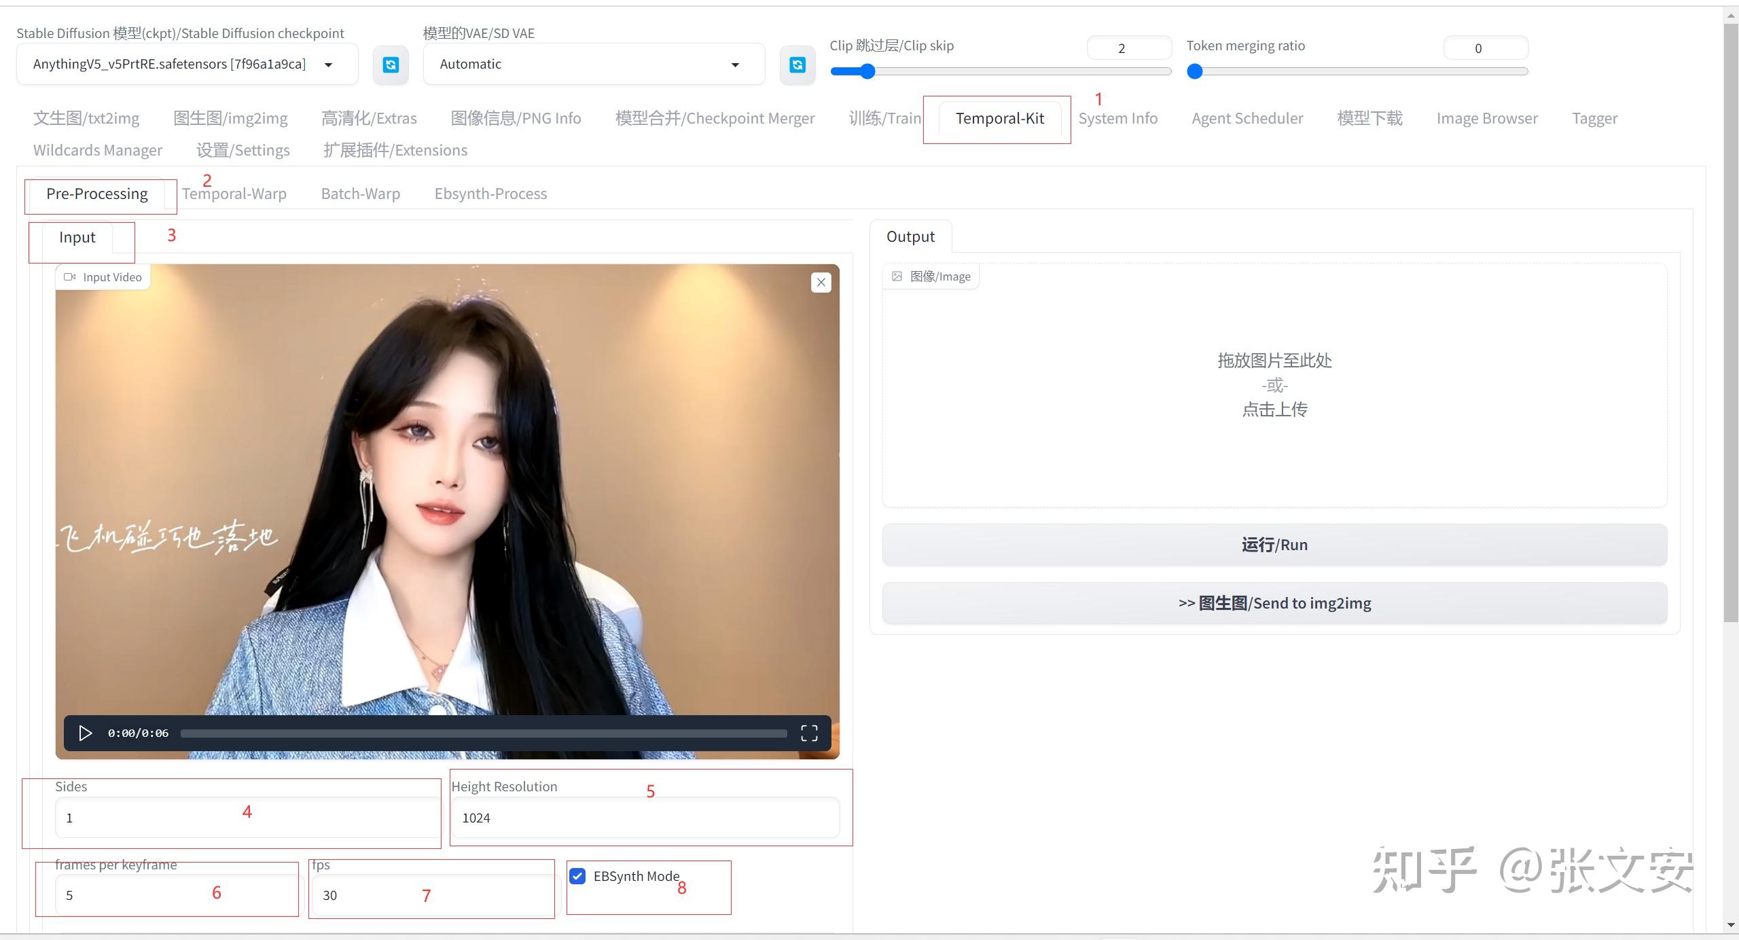Viewport: 1739px width, 940px height.
Task: Go to the 图生图/img2img tab
Action: (x=230, y=117)
